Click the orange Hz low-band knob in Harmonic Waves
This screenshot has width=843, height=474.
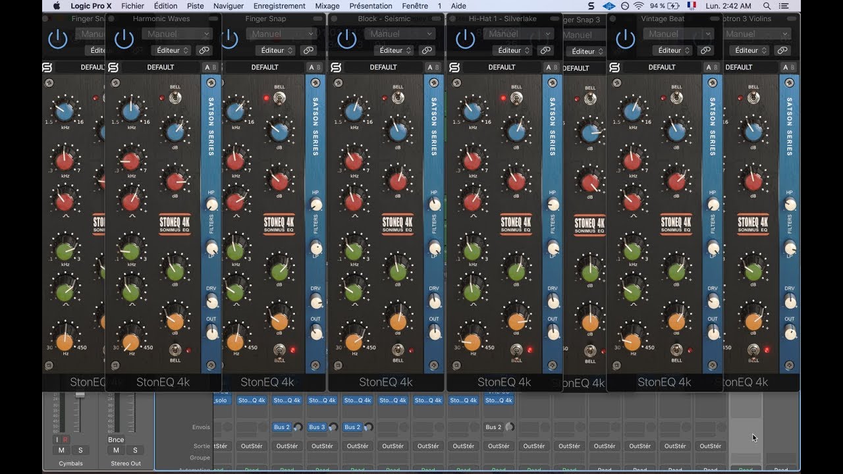(x=130, y=342)
